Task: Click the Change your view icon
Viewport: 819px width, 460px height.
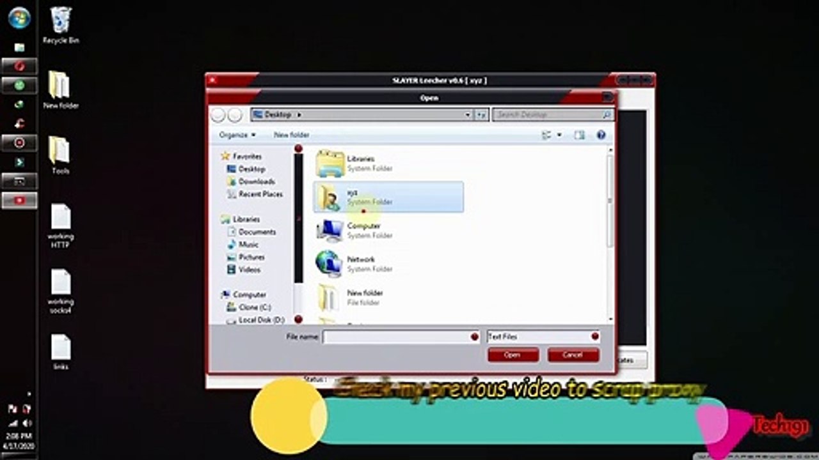Action: (546, 135)
